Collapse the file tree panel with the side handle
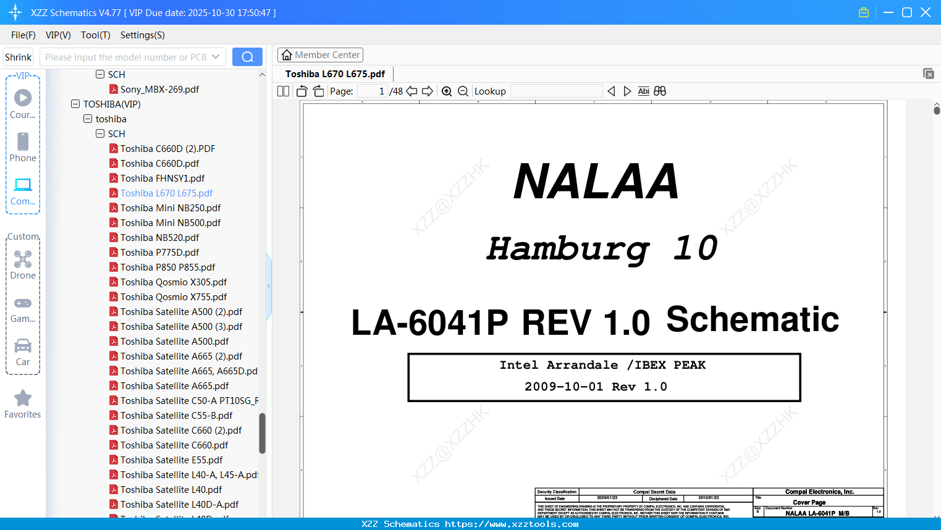Screen dimensions: 941x530 coord(269,286)
